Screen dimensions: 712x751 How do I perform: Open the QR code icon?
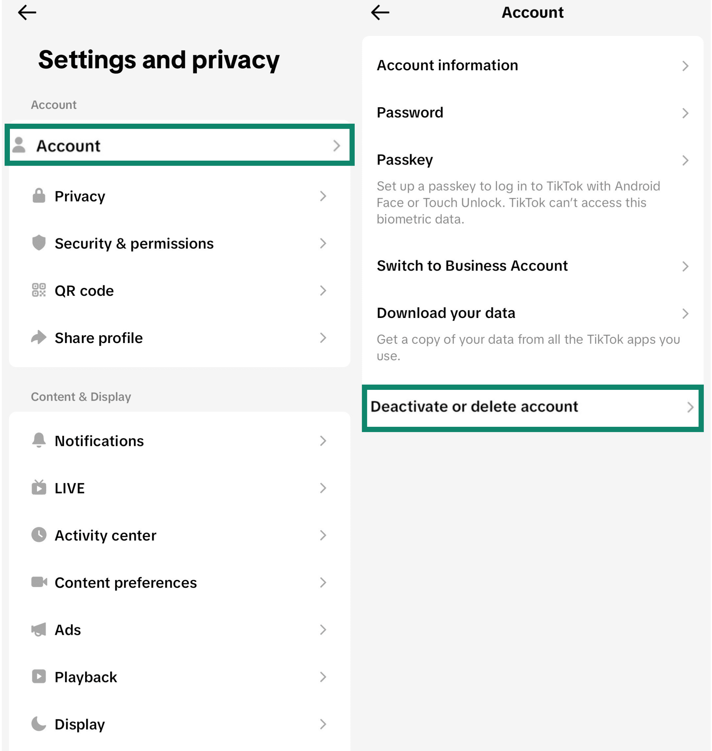[x=39, y=291]
